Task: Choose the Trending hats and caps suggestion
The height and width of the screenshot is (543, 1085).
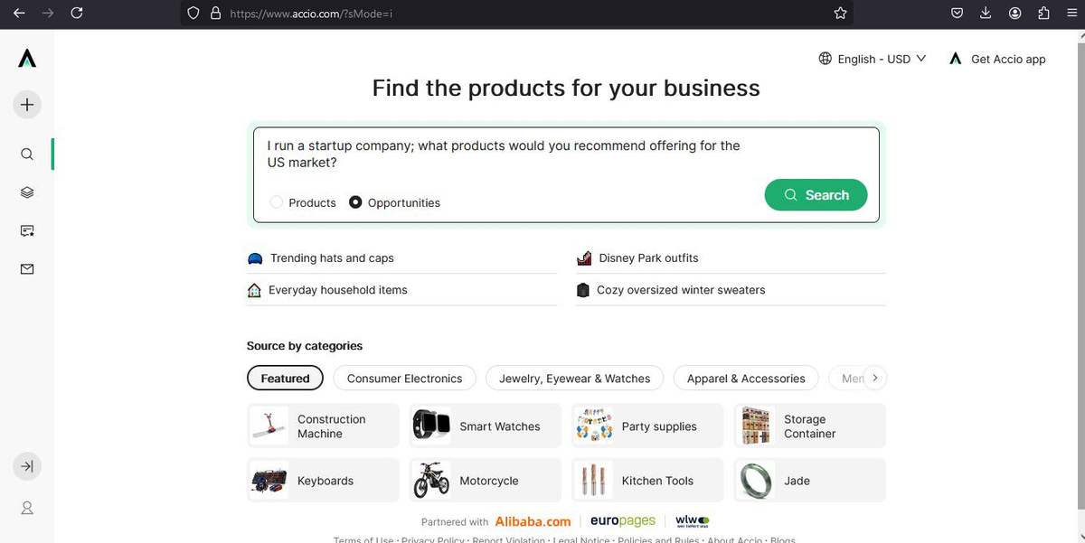Action: (x=332, y=258)
